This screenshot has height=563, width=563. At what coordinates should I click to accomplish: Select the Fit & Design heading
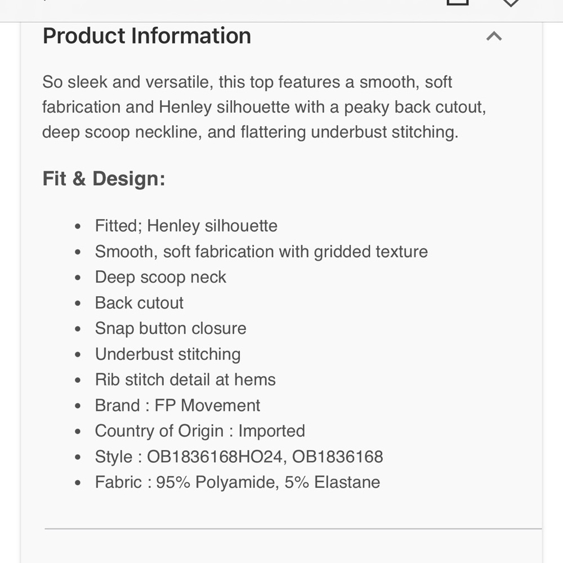point(104,178)
